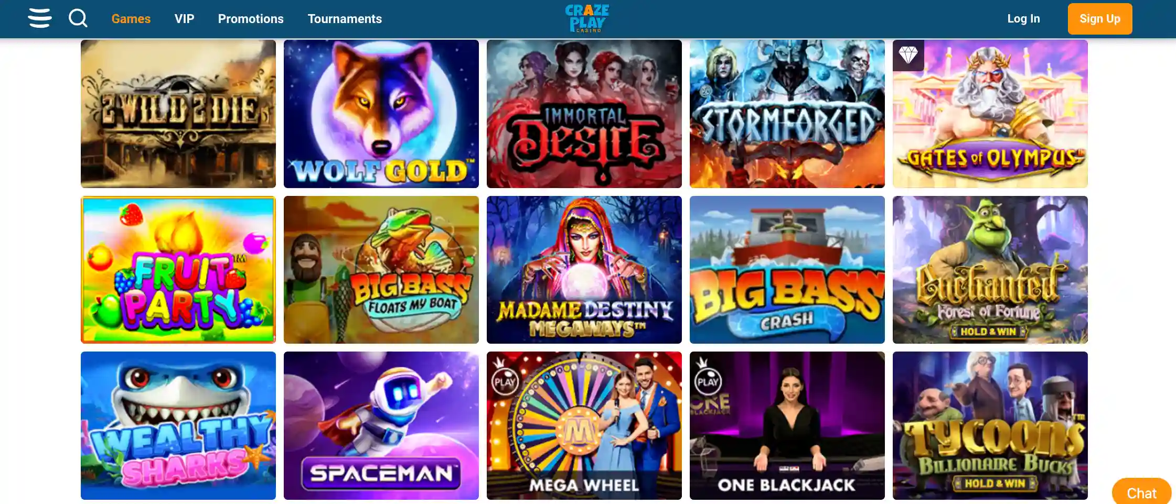Screen dimensions: 1176x504
Task: Click diamond badge on Gates of Olympus
Action: [908, 55]
